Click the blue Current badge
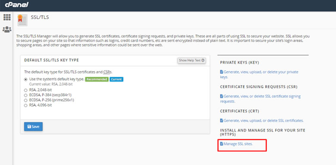This screenshot has height=165, width=336. 116,79
